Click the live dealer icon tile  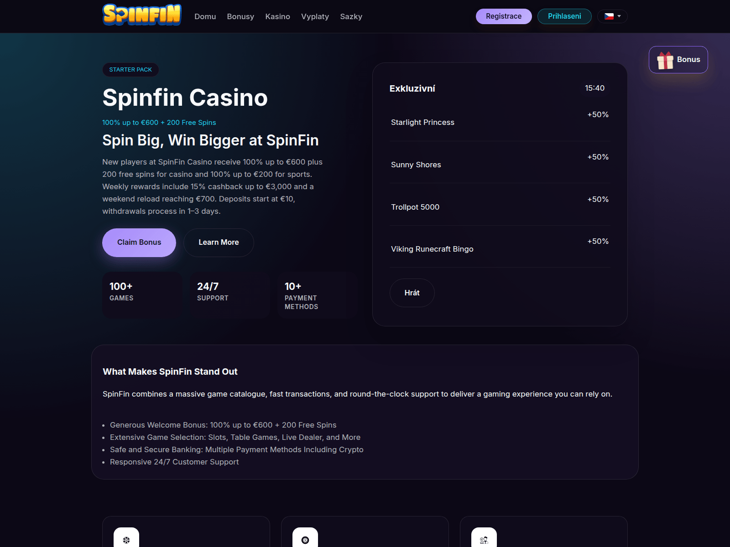pyautogui.click(x=484, y=540)
